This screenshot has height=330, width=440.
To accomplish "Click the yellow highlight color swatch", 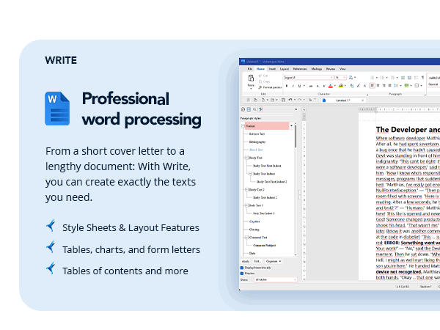I will [341, 86].
